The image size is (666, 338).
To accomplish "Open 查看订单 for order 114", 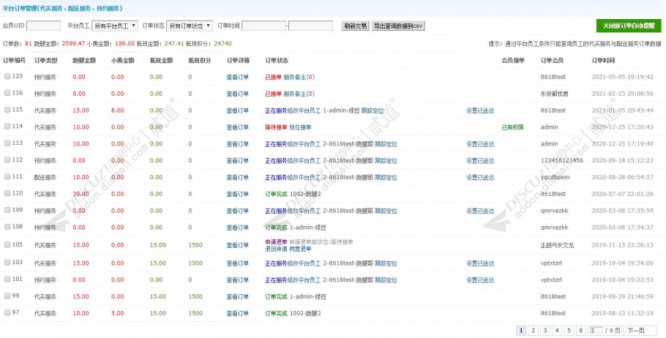I will pos(237,127).
